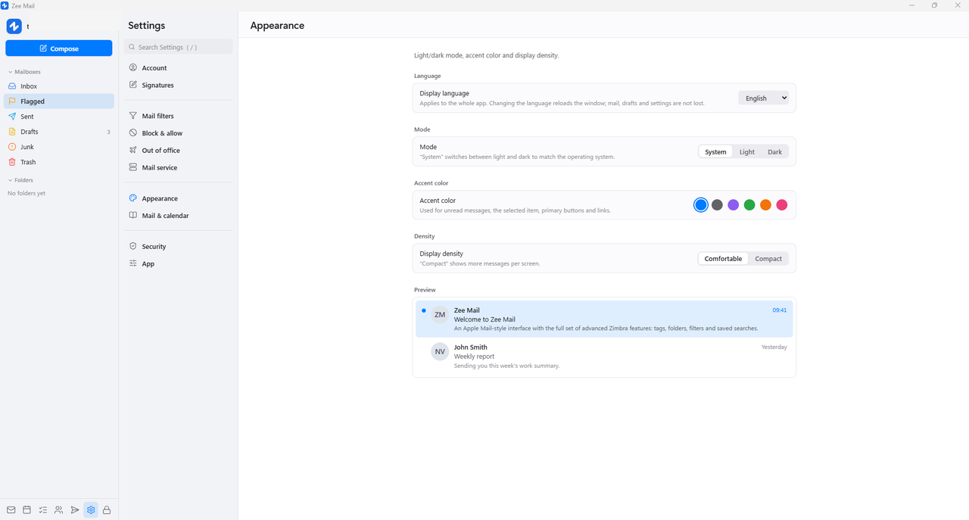Open Block & allow settings
The width and height of the screenshot is (969, 520).
pos(178,132)
